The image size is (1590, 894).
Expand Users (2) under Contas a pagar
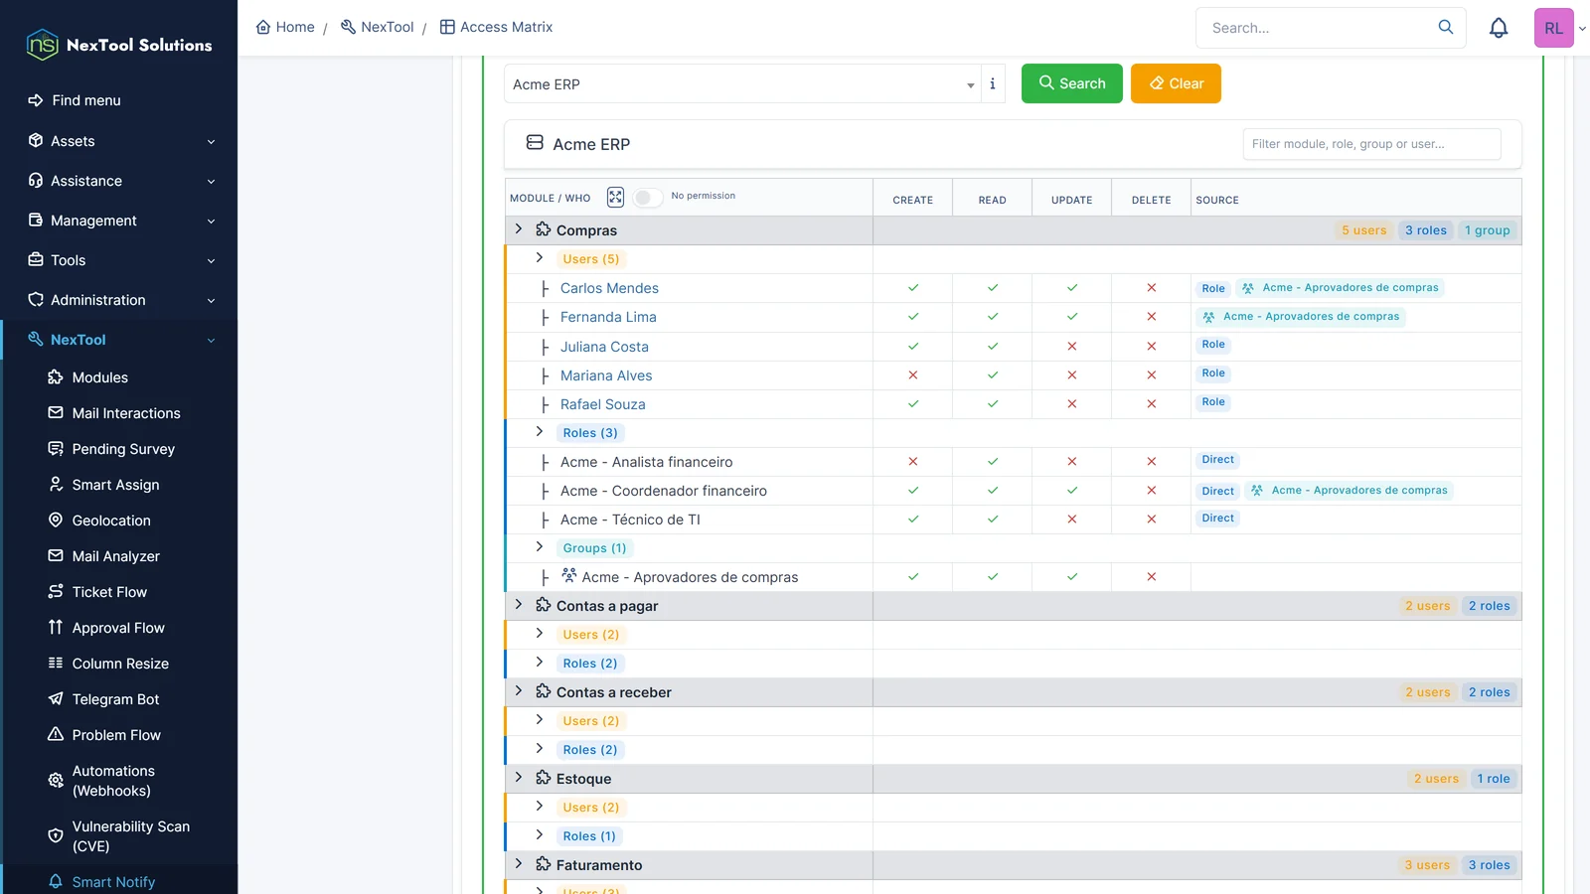[540, 634]
